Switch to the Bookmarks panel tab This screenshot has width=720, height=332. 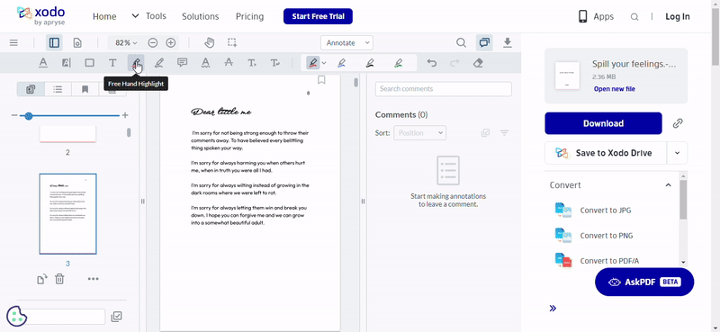pyautogui.click(x=85, y=89)
